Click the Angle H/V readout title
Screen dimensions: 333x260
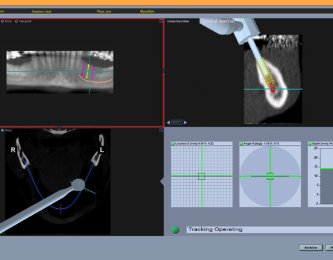click(262, 144)
